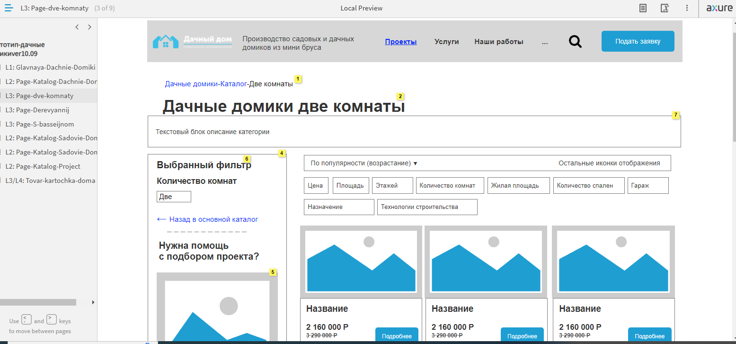Viewport: 736px width, 344px height.
Task: Click the Остальные иконки отображения text
Action: pos(609,163)
